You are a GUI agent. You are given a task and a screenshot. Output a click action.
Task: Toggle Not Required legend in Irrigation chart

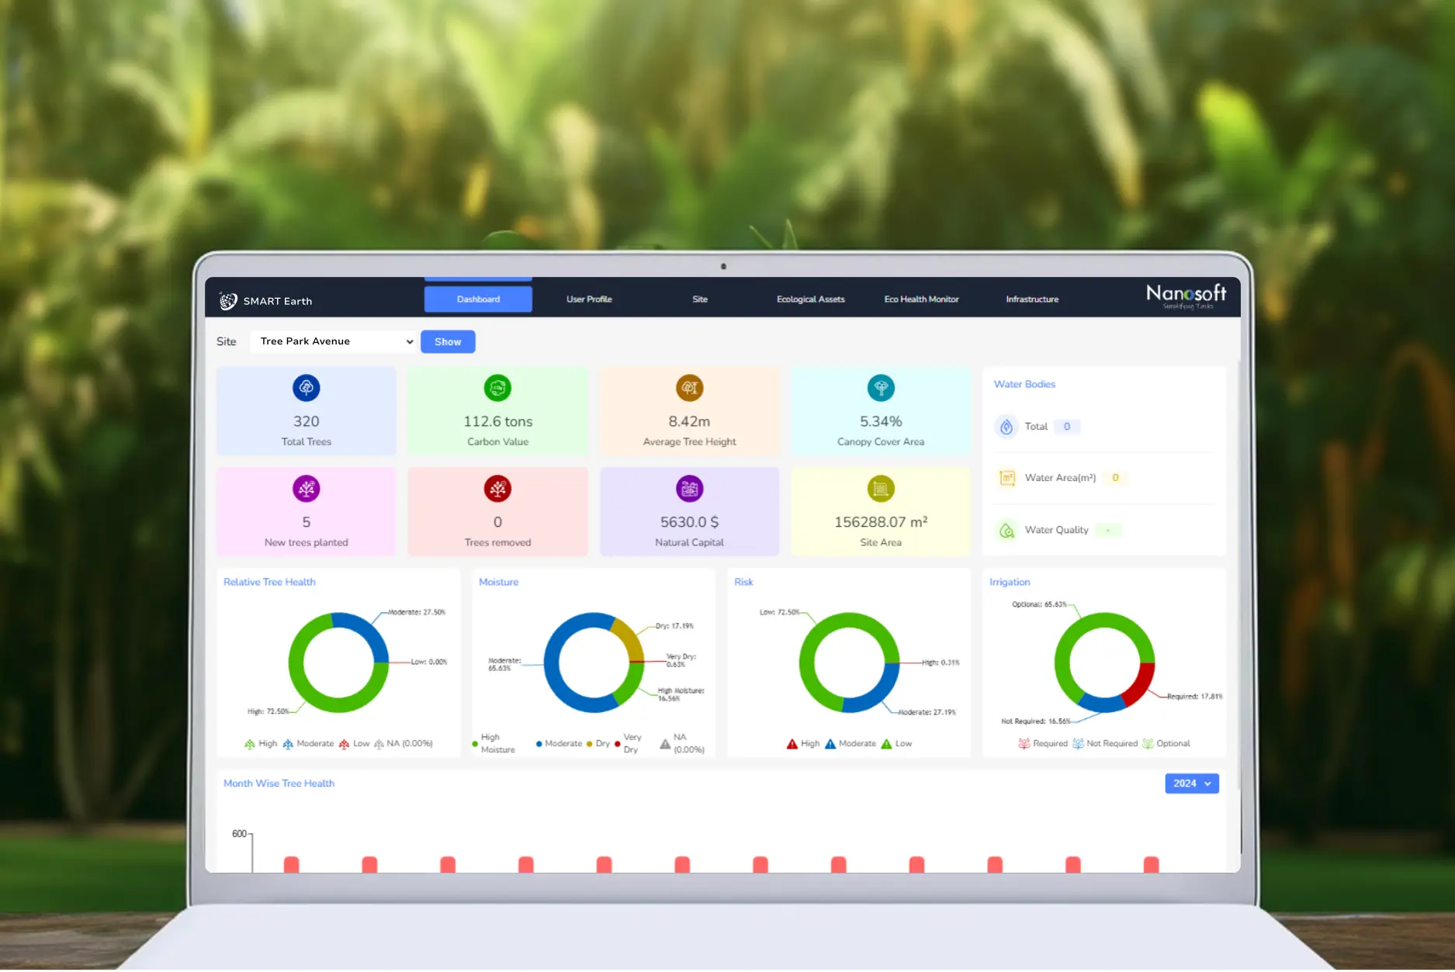click(1105, 744)
